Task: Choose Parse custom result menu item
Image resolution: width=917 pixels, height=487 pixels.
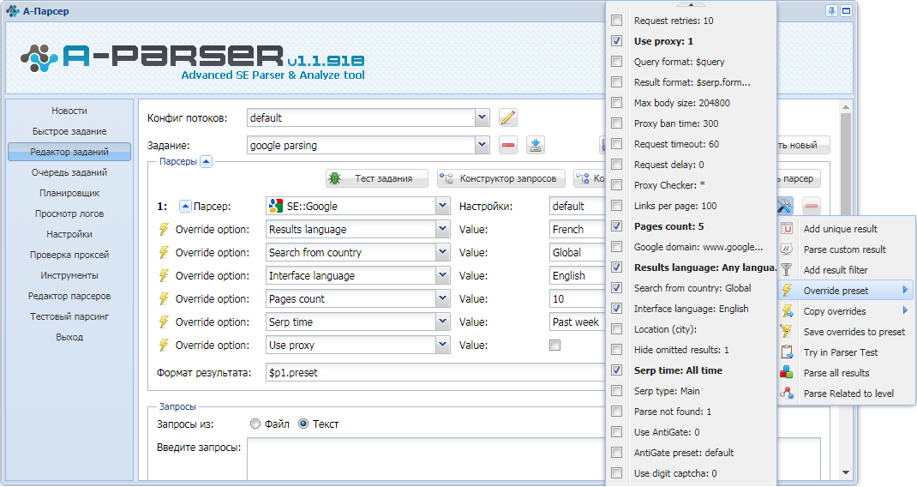Action: coord(846,250)
